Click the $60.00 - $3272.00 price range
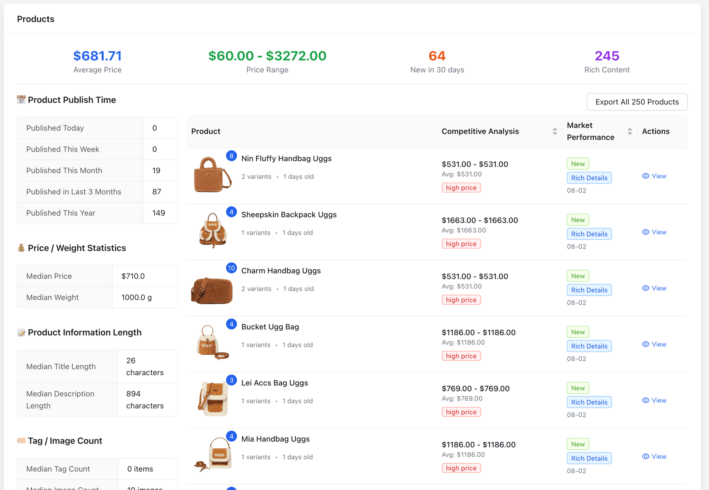Viewport: 709px width, 490px height. click(x=267, y=56)
